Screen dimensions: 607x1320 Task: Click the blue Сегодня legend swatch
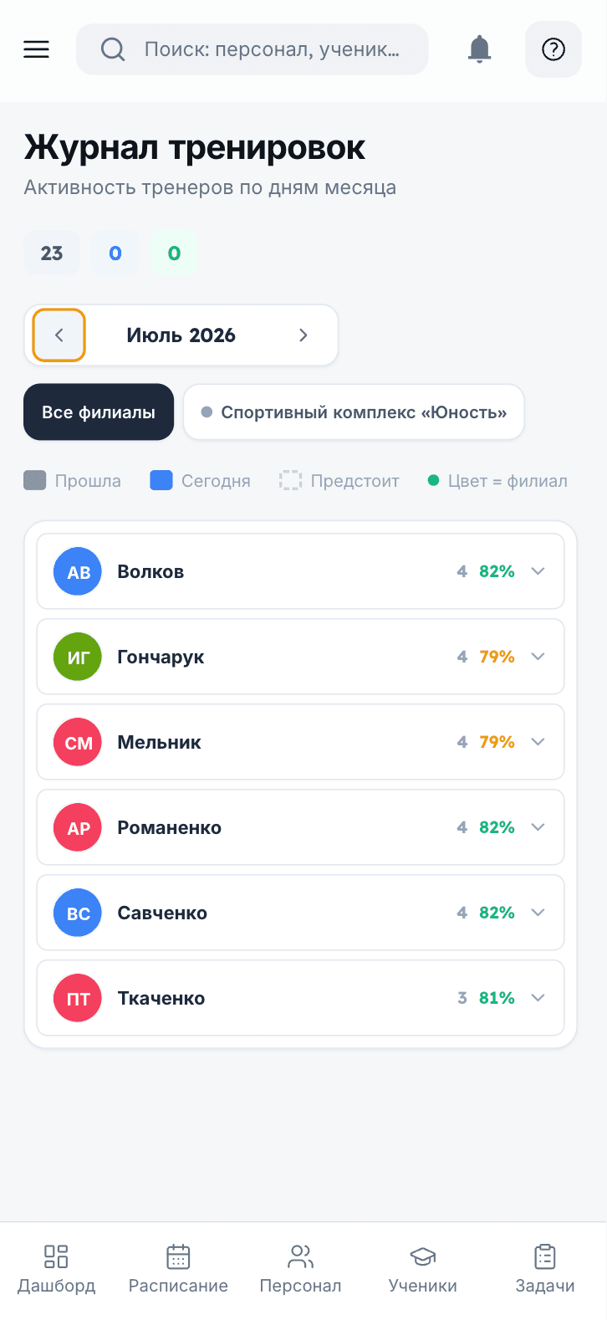[161, 481]
